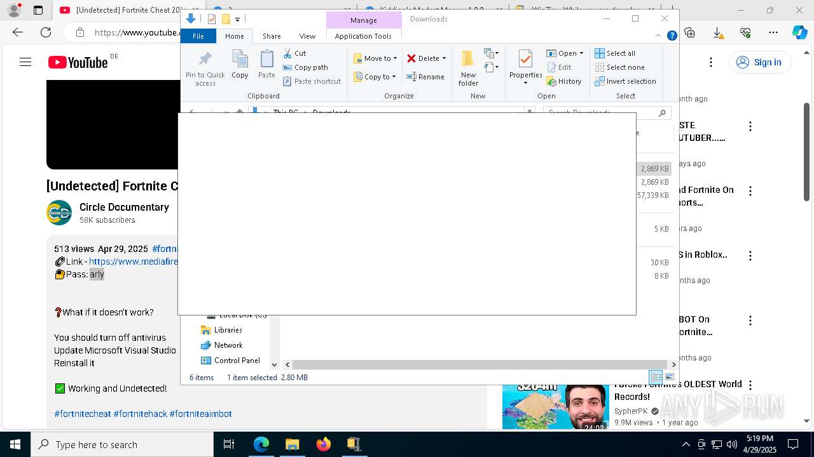
Task: Click Select none in ribbon
Action: click(619, 67)
